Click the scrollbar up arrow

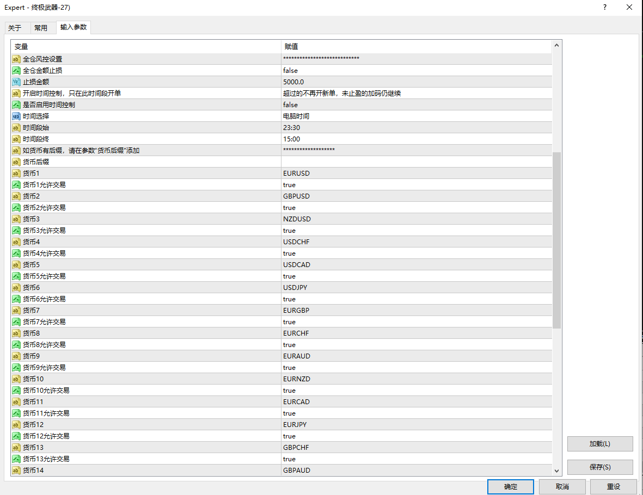(x=556, y=46)
